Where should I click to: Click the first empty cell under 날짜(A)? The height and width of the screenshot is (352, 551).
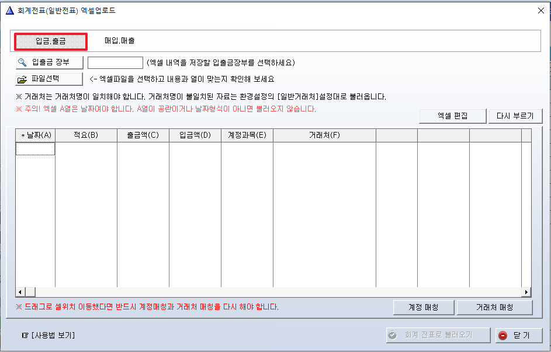tap(36, 149)
